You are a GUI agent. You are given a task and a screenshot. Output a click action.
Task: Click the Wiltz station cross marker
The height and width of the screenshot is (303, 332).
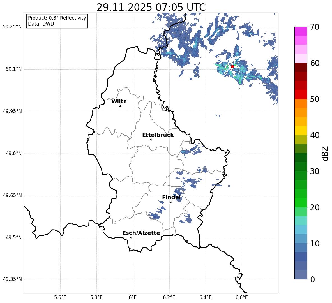(x=121, y=106)
